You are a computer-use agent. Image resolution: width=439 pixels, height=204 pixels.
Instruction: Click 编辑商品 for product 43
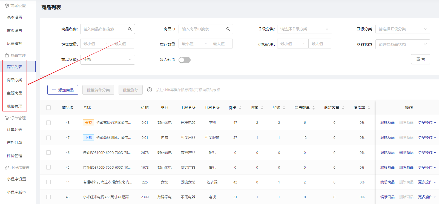tap(388, 197)
